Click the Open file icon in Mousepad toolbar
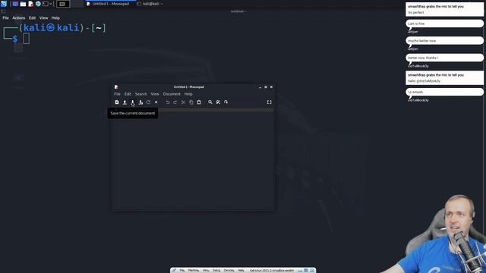This screenshot has height=273, width=486. [x=125, y=102]
